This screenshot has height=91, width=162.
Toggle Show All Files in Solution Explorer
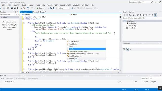pos(146,15)
